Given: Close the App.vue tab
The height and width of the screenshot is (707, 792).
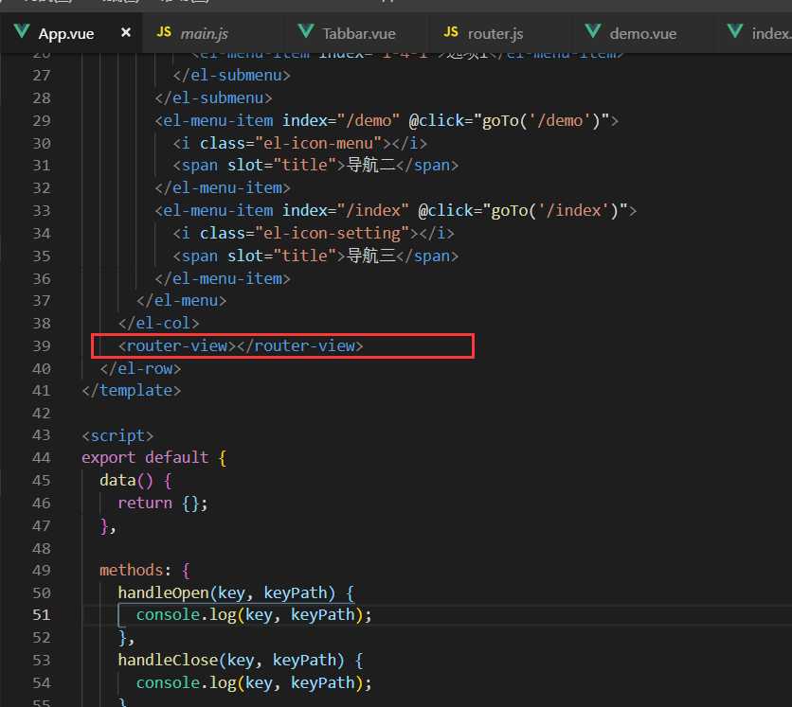Looking at the screenshot, I should 126,33.
